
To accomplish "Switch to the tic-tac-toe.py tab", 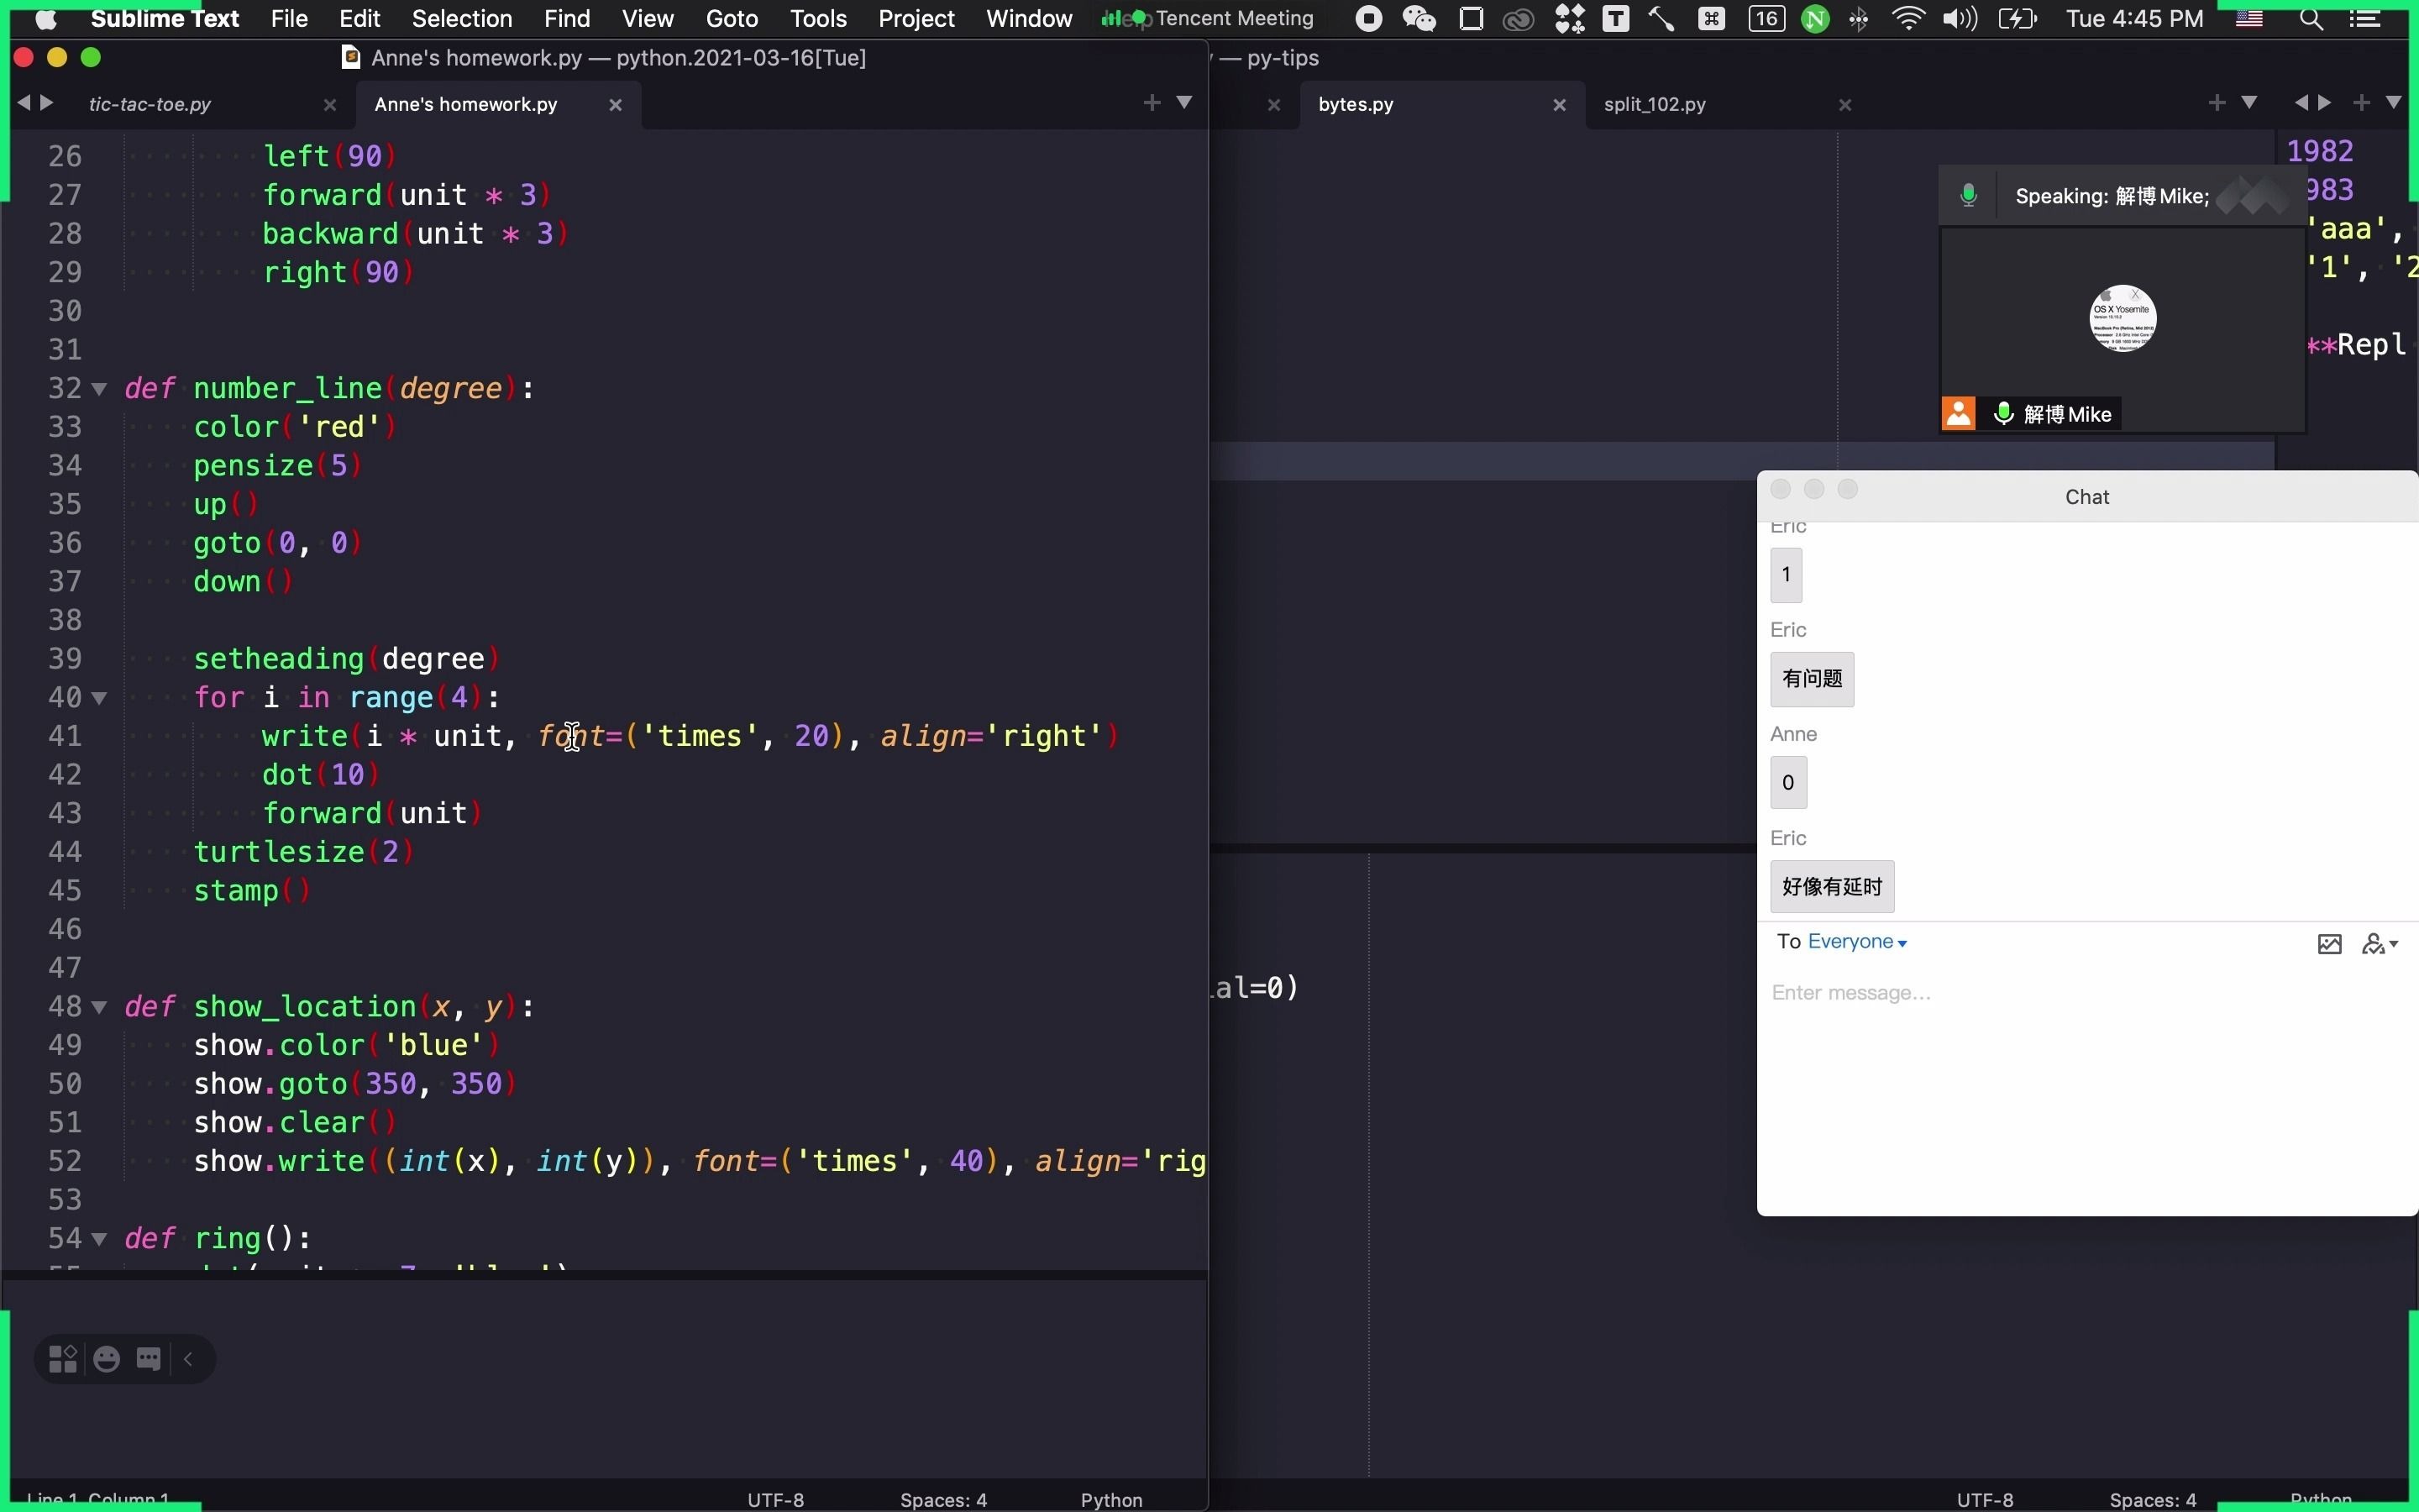I will (150, 104).
